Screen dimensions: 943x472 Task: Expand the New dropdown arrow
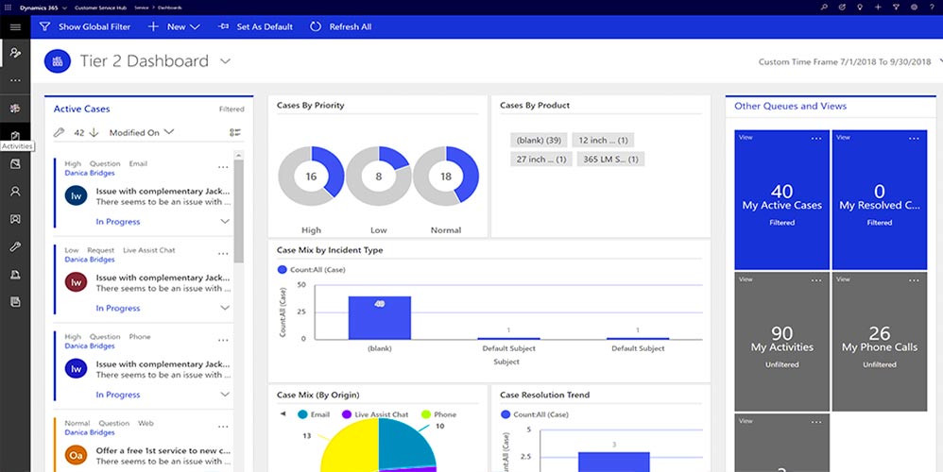(x=195, y=27)
